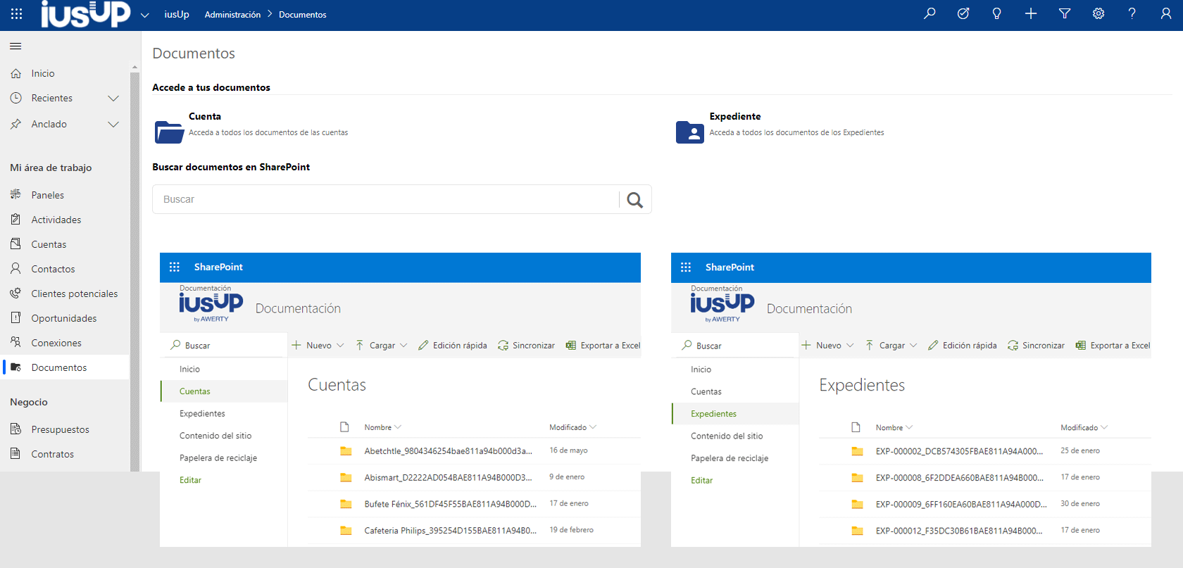1183x568 pixels.
Task: Open the help question mark icon
Action: pyautogui.click(x=1132, y=13)
